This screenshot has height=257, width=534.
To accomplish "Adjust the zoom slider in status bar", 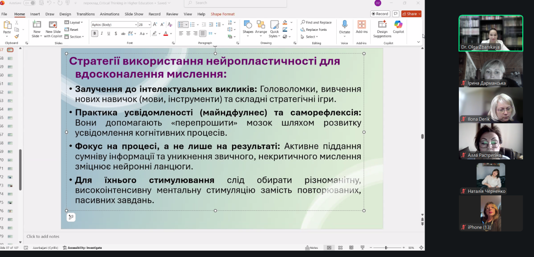I will [x=386, y=248].
